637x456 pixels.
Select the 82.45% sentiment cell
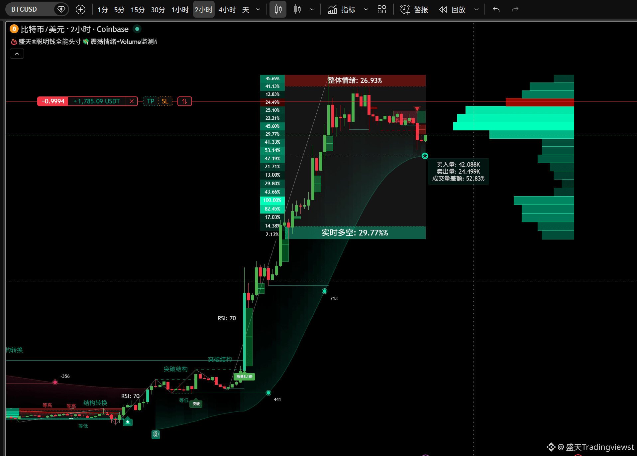click(x=272, y=209)
